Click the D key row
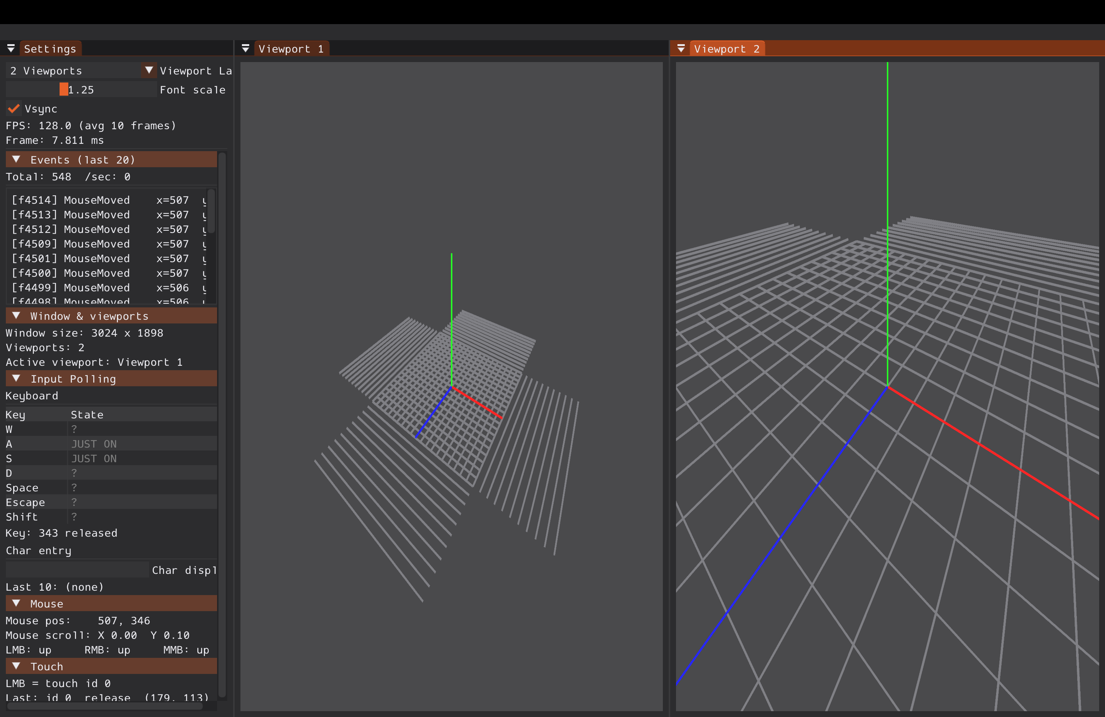Viewport: 1105px width, 717px height. pos(111,473)
